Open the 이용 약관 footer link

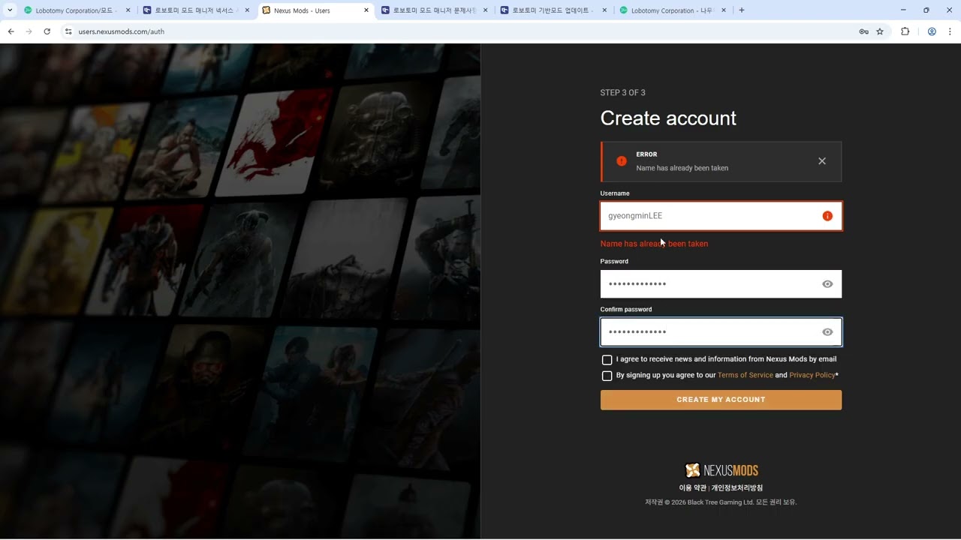[x=692, y=488]
